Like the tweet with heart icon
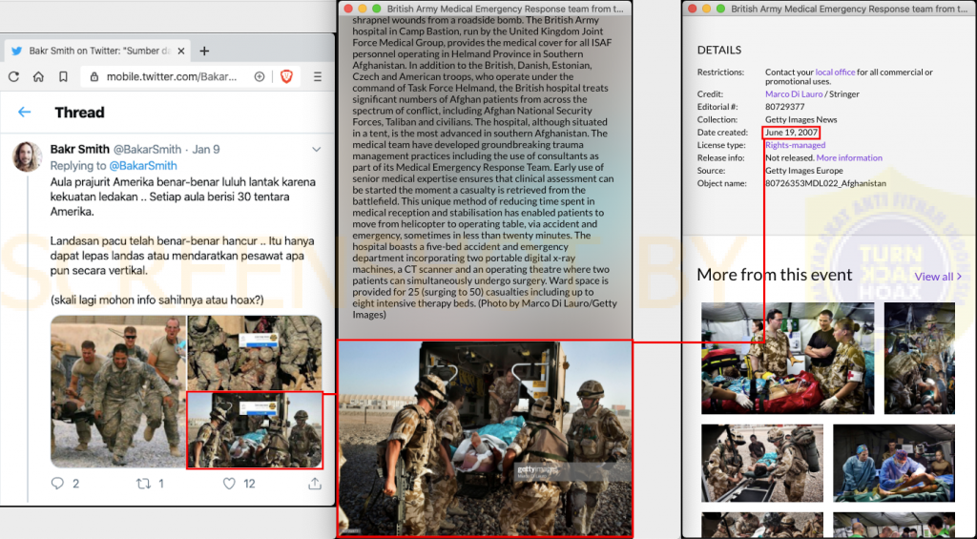 click(x=229, y=484)
